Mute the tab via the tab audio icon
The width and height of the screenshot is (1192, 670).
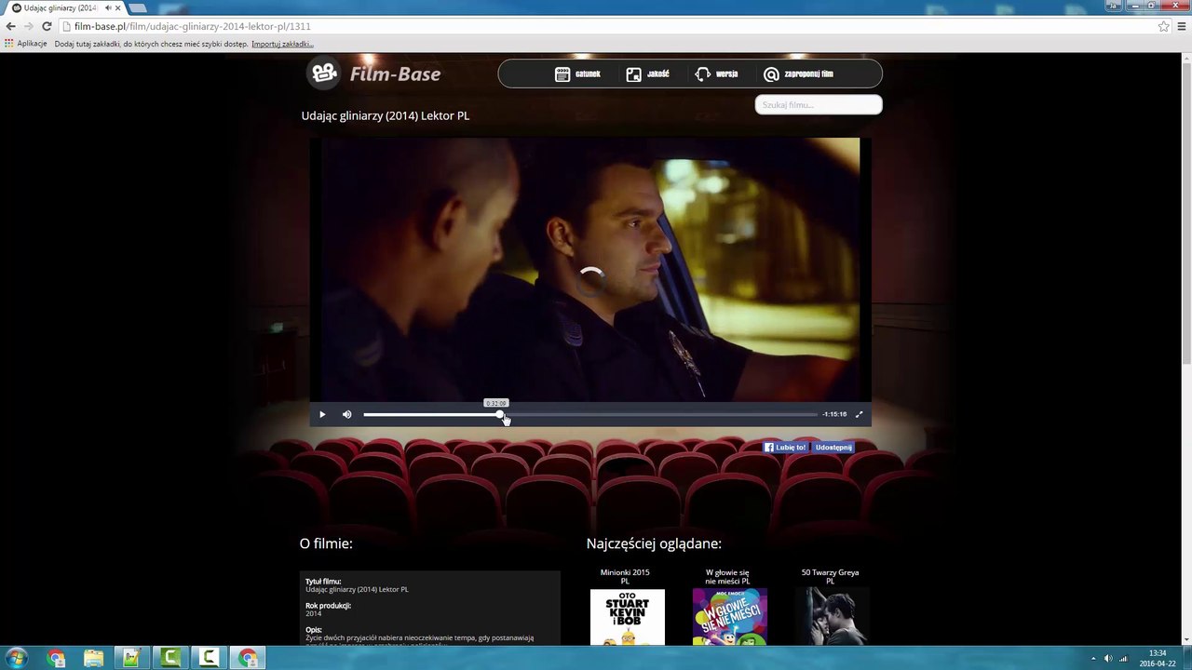click(108, 7)
